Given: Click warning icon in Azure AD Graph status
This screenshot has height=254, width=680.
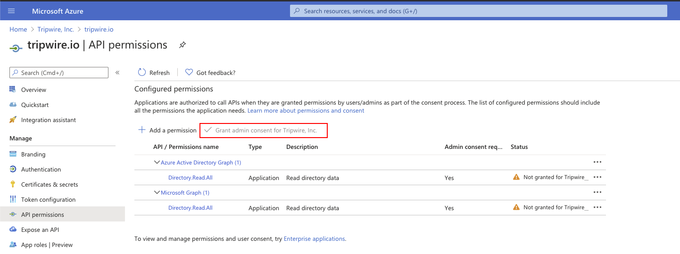Looking at the screenshot, I should [x=516, y=177].
